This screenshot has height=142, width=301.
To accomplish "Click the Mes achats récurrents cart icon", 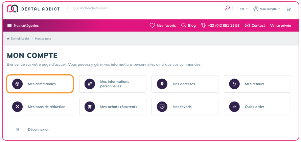I will [90, 107].
